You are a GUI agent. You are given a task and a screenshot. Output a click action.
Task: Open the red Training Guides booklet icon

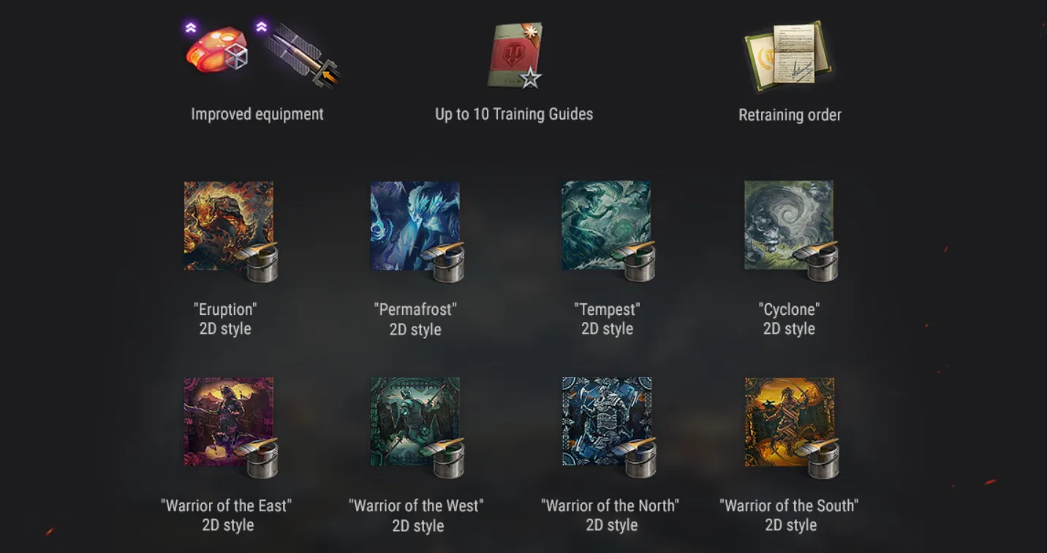coord(515,56)
